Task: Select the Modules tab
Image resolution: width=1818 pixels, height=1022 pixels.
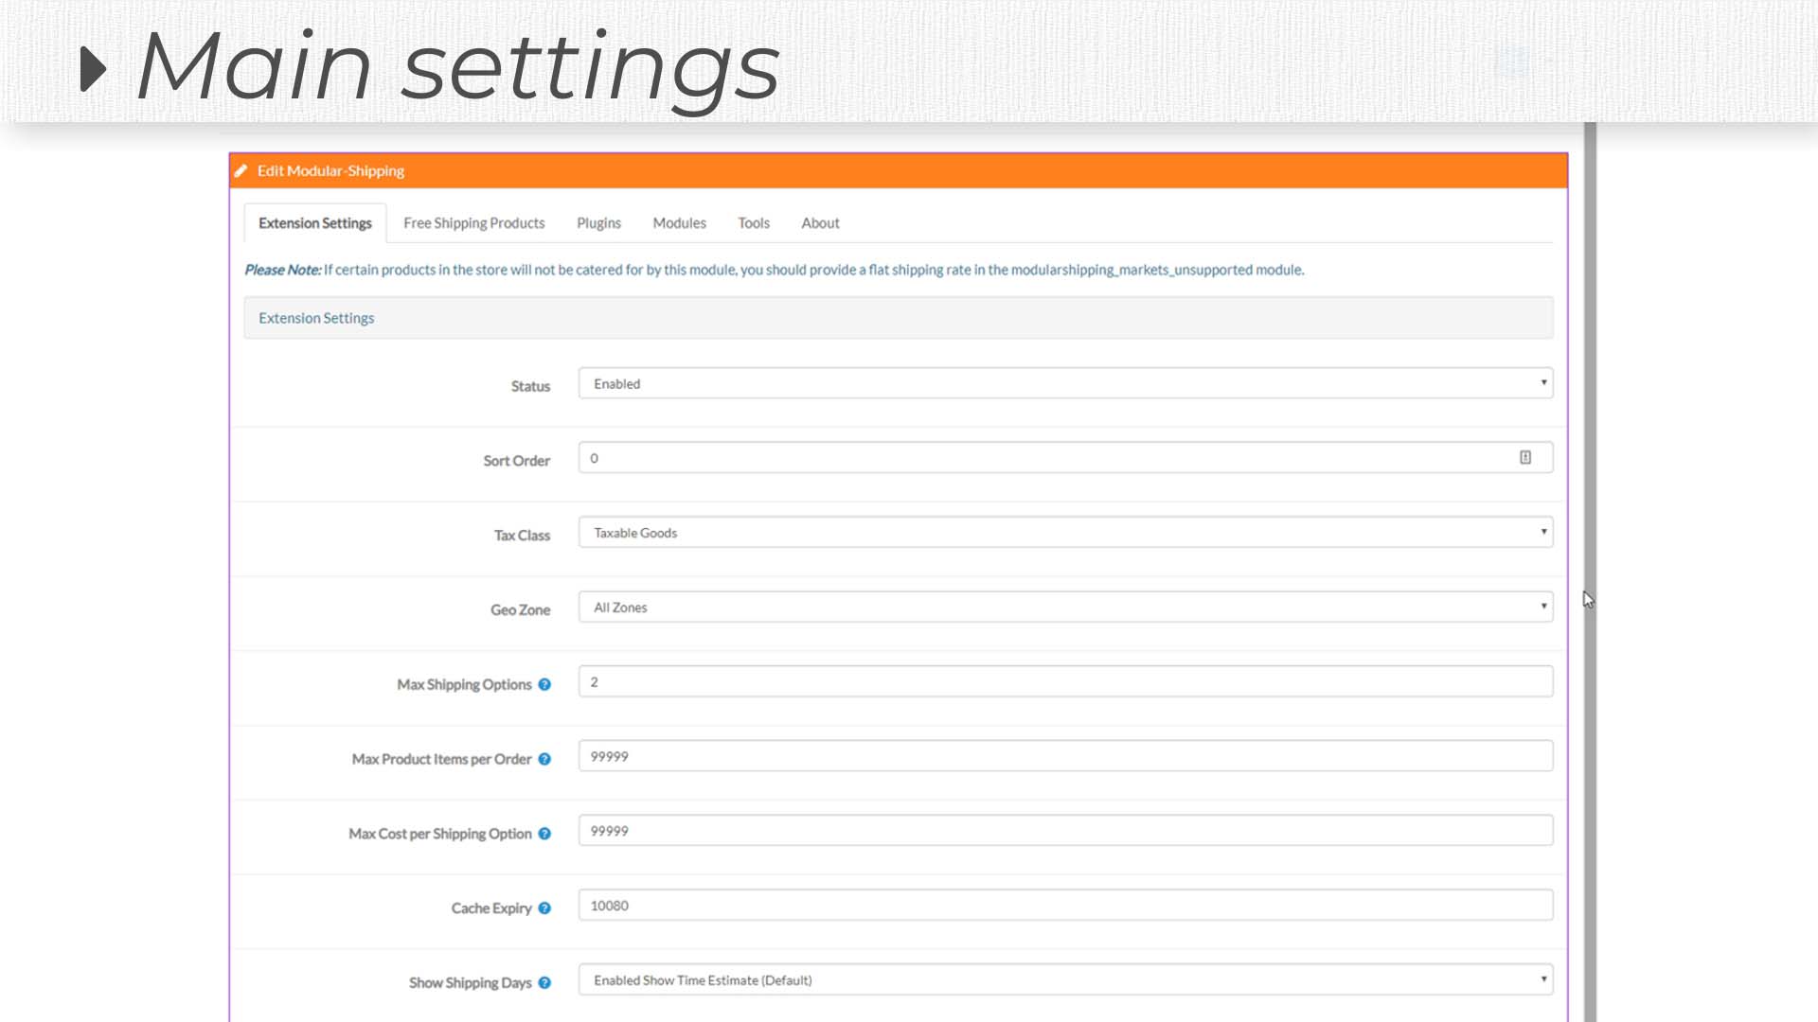Action: tap(679, 223)
